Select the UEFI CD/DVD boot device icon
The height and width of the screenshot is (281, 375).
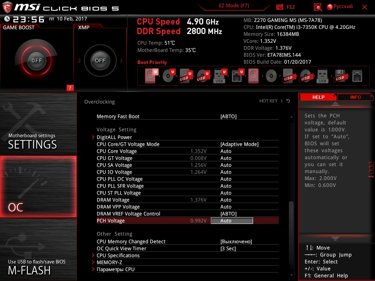169,76
